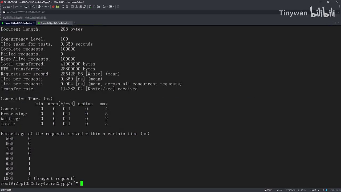The width and height of the screenshot is (341, 192).
Task: Click the Encoding globe icon
Action: click(x=39, y=7)
